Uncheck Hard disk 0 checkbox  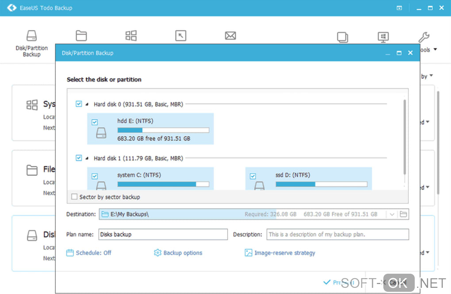(x=79, y=104)
